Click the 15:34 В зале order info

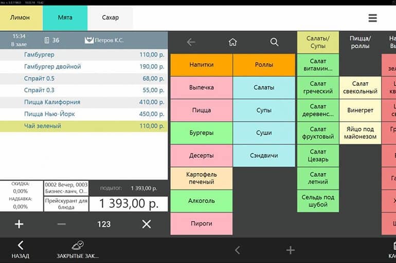19,40
